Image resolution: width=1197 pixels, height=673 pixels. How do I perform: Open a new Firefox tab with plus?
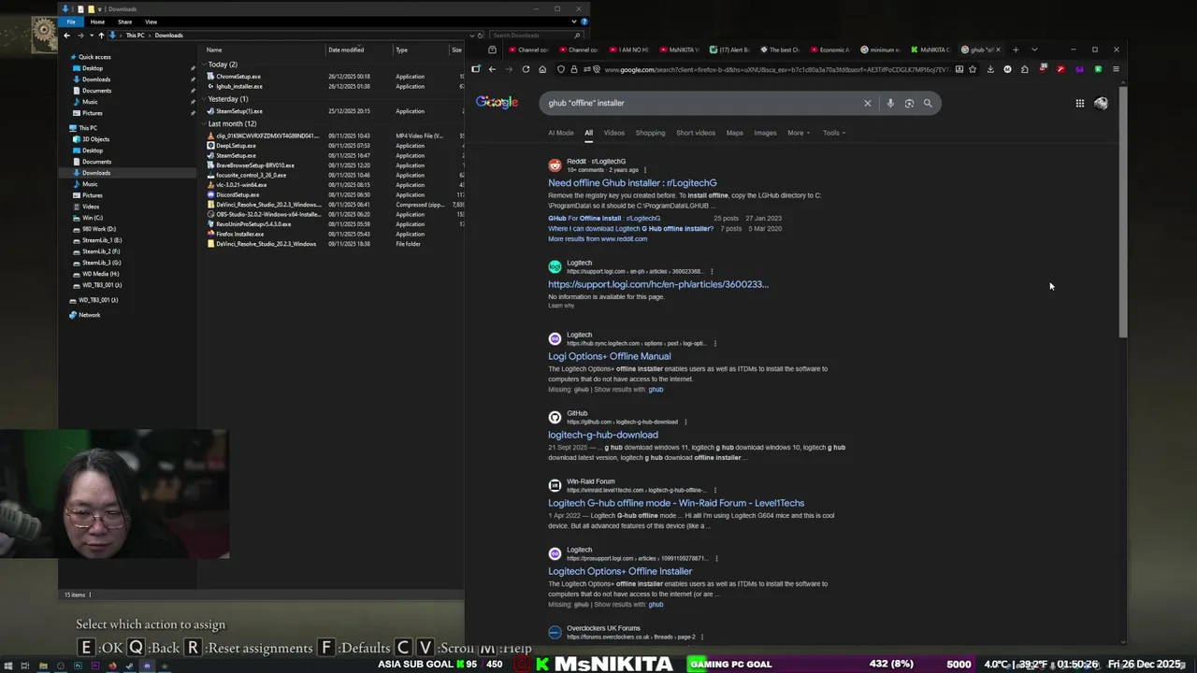[1016, 50]
